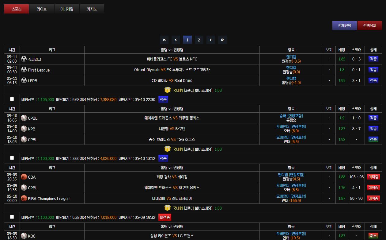The height and width of the screenshot is (240, 386).
Task: Click gift box icon above 7,018,000 bet summary
Action: tap(167, 208)
